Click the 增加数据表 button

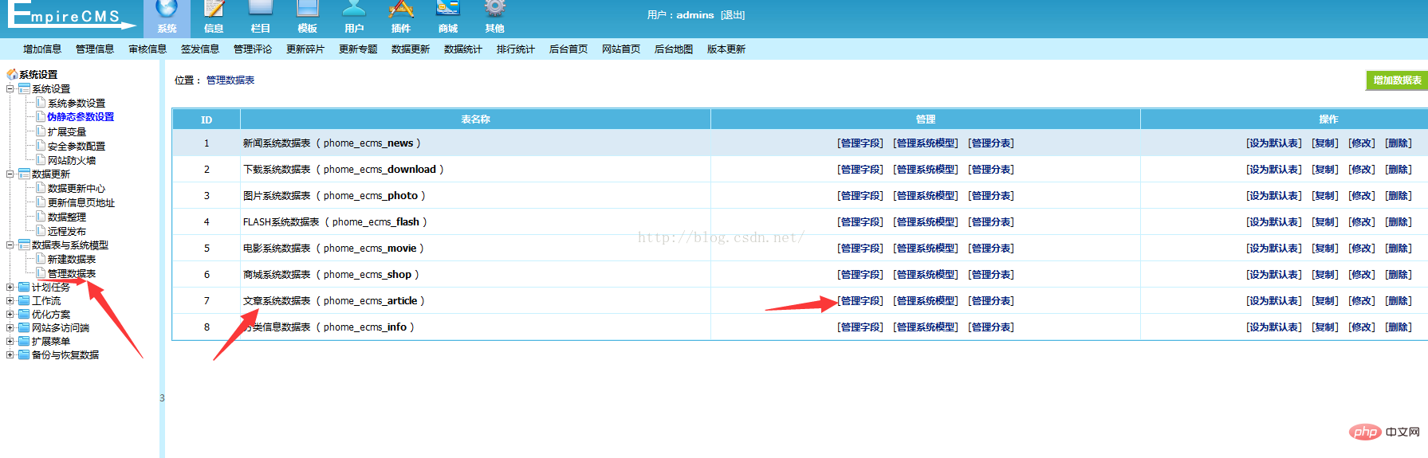point(1397,80)
